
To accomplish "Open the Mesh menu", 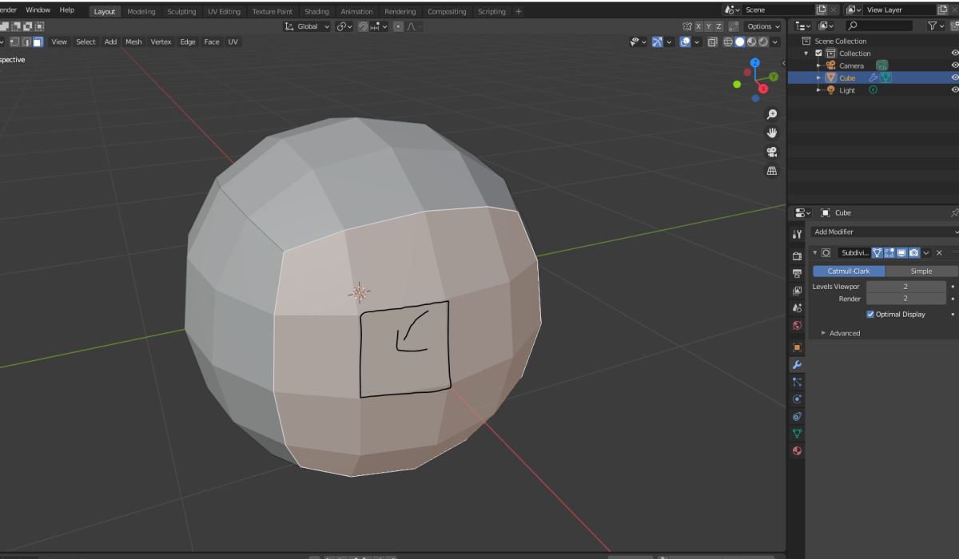I will click(x=133, y=42).
